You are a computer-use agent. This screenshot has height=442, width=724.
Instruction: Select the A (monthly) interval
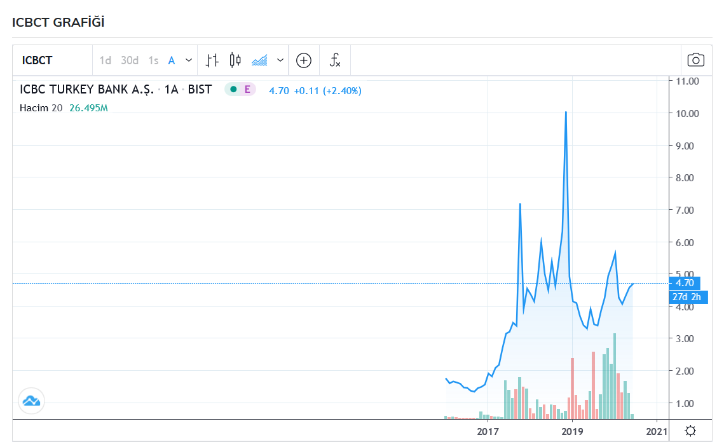coord(171,60)
